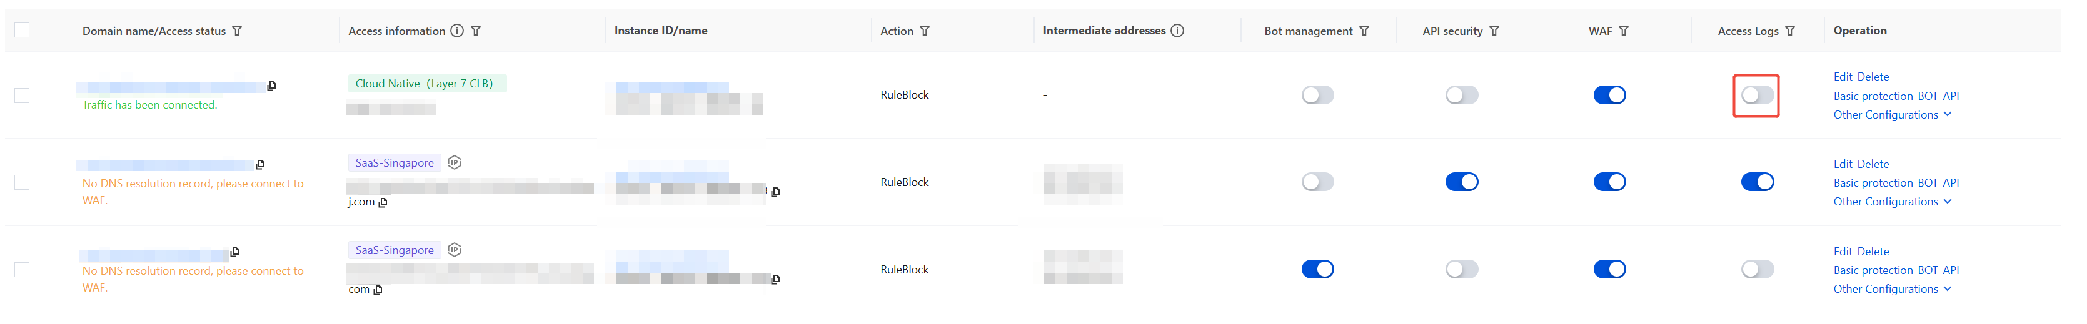Open the Domain name/Access status filter icon
The width and height of the screenshot is (2087, 324).
[x=238, y=31]
